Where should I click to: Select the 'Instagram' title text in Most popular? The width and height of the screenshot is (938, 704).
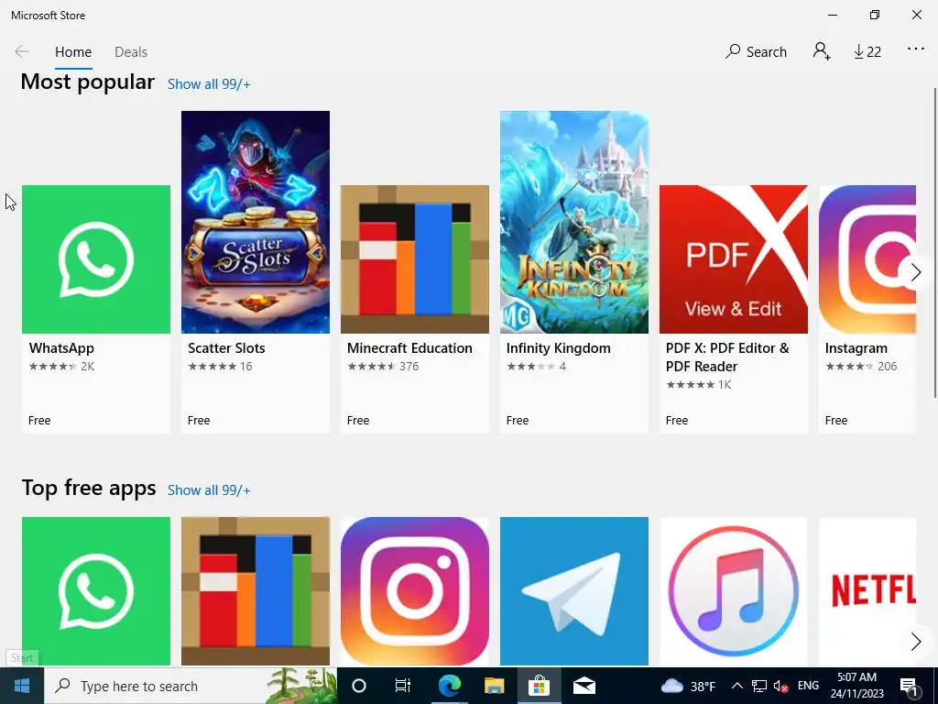pos(856,348)
